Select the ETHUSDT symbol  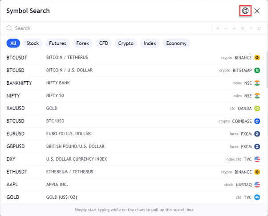(17, 172)
